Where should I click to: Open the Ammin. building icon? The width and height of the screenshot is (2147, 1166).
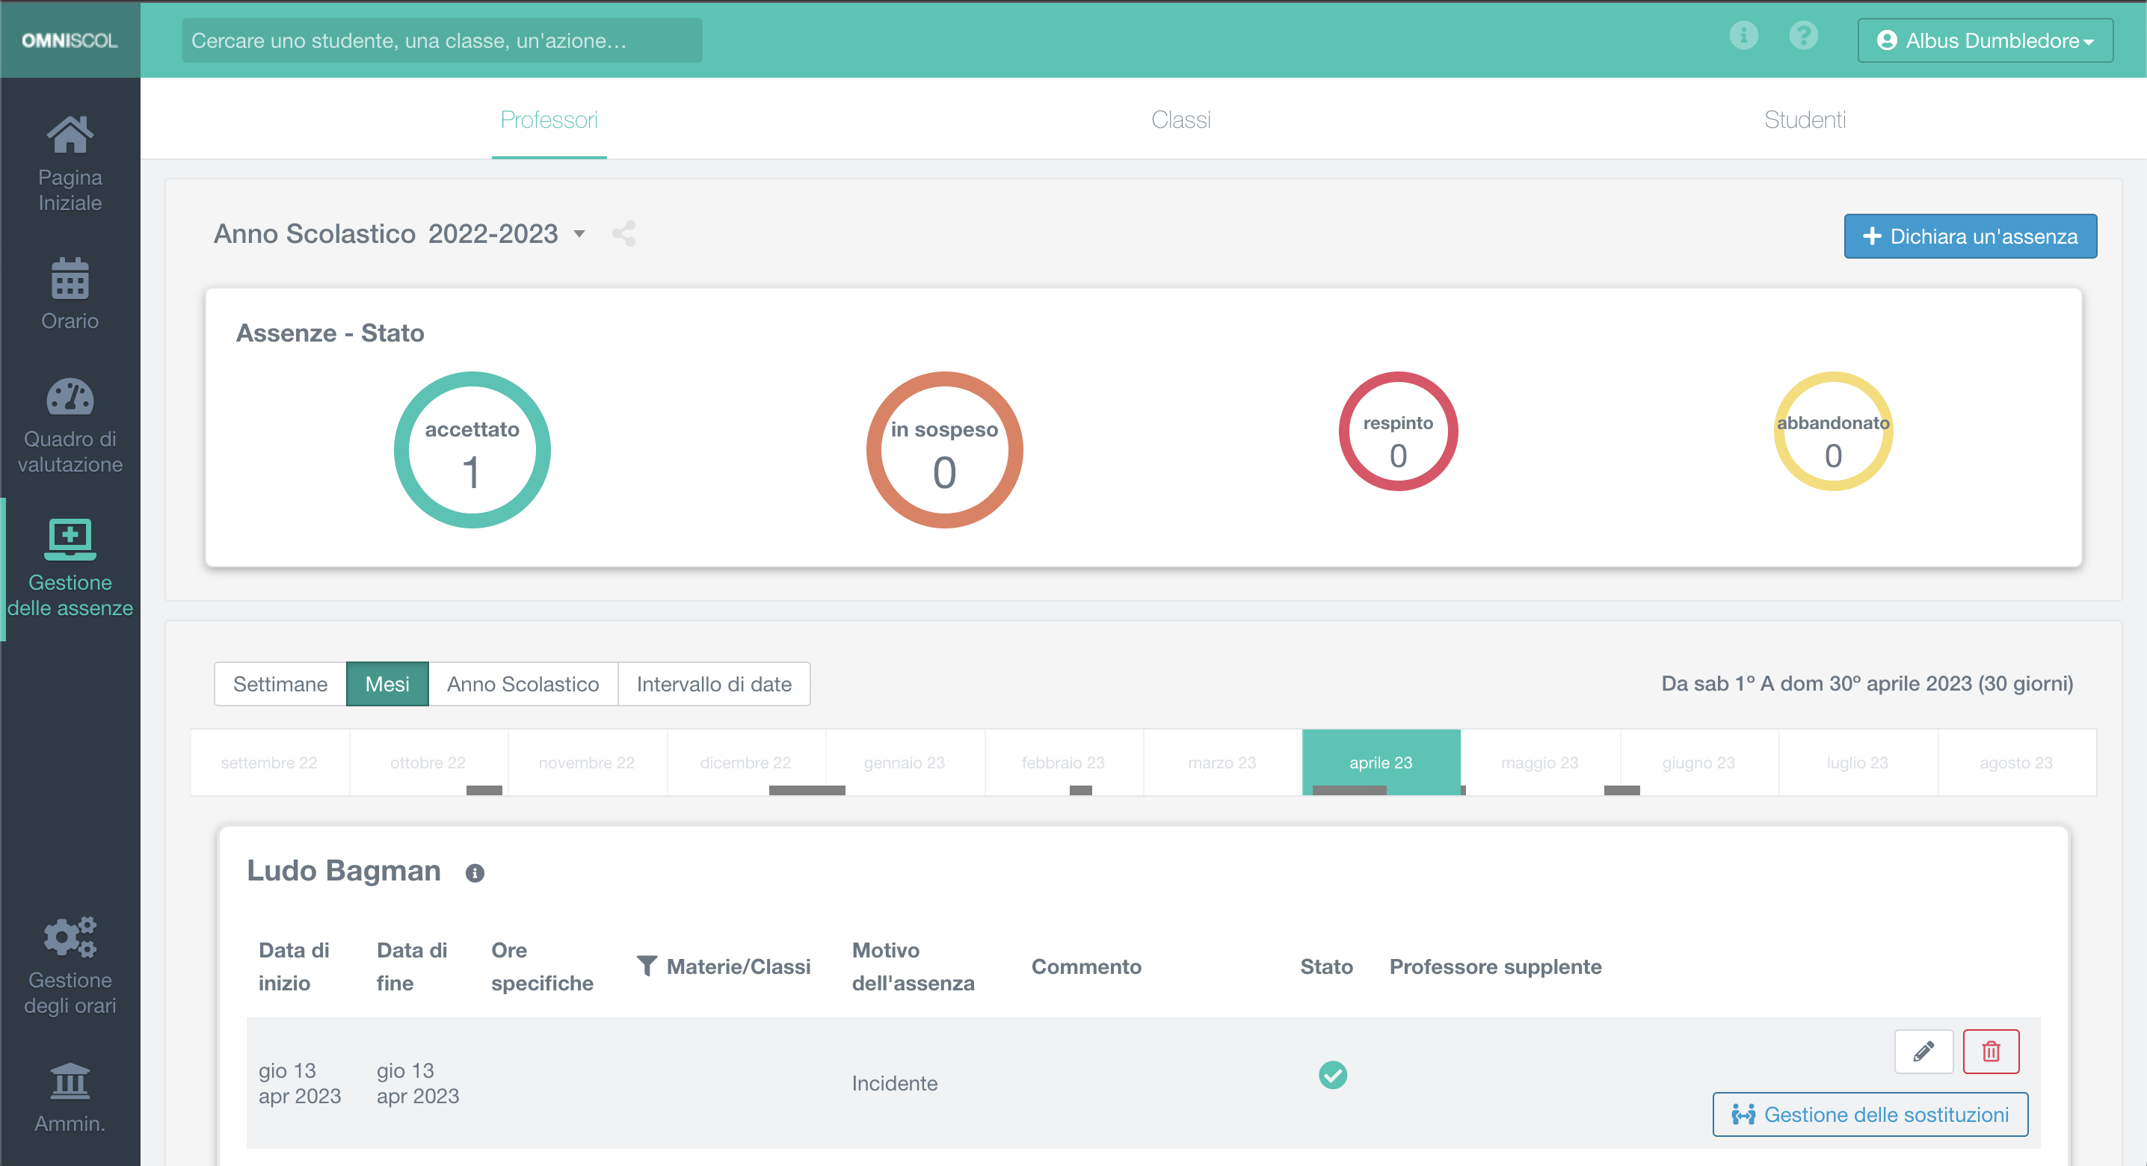coord(70,1081)
